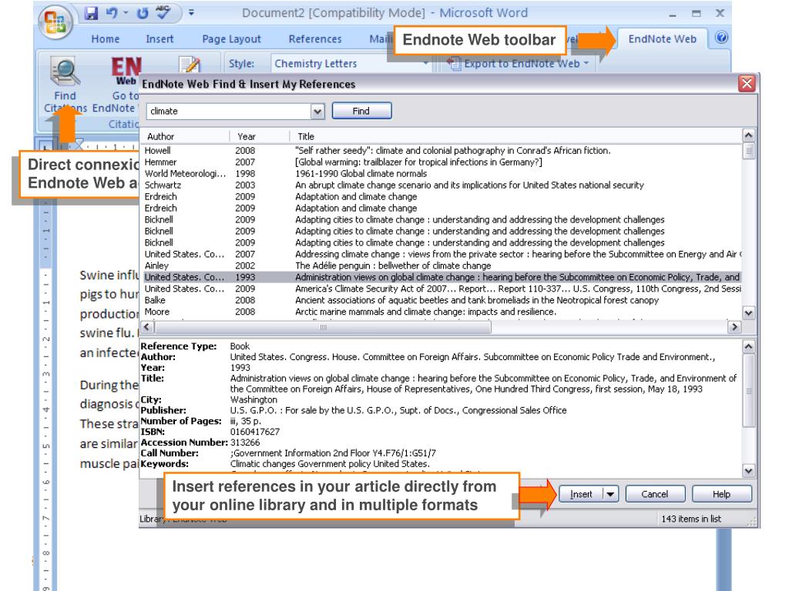Select the Schwartz 2003 reference
This screenshot has width=789, height=591.
442,185
